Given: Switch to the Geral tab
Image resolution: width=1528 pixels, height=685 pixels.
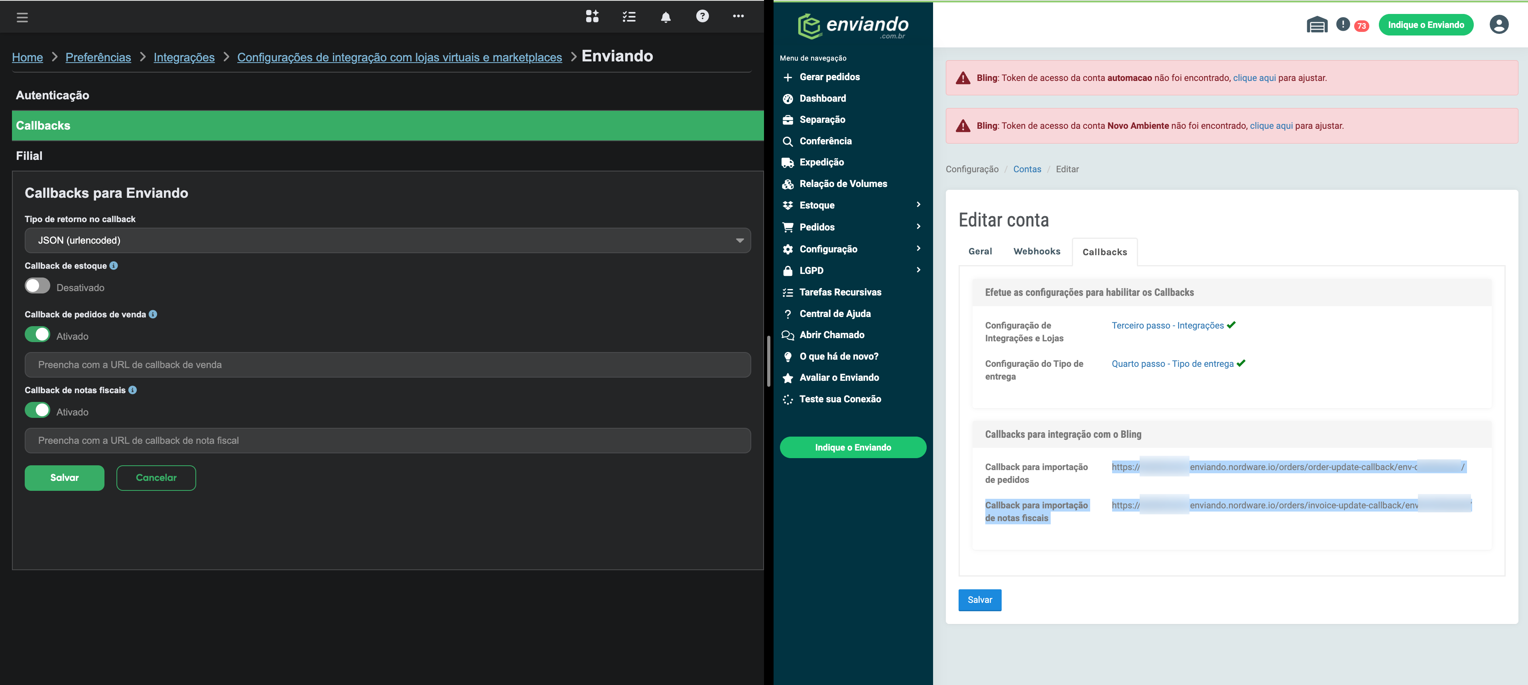Looking at the screenshot, I should [x=980, y=252].
